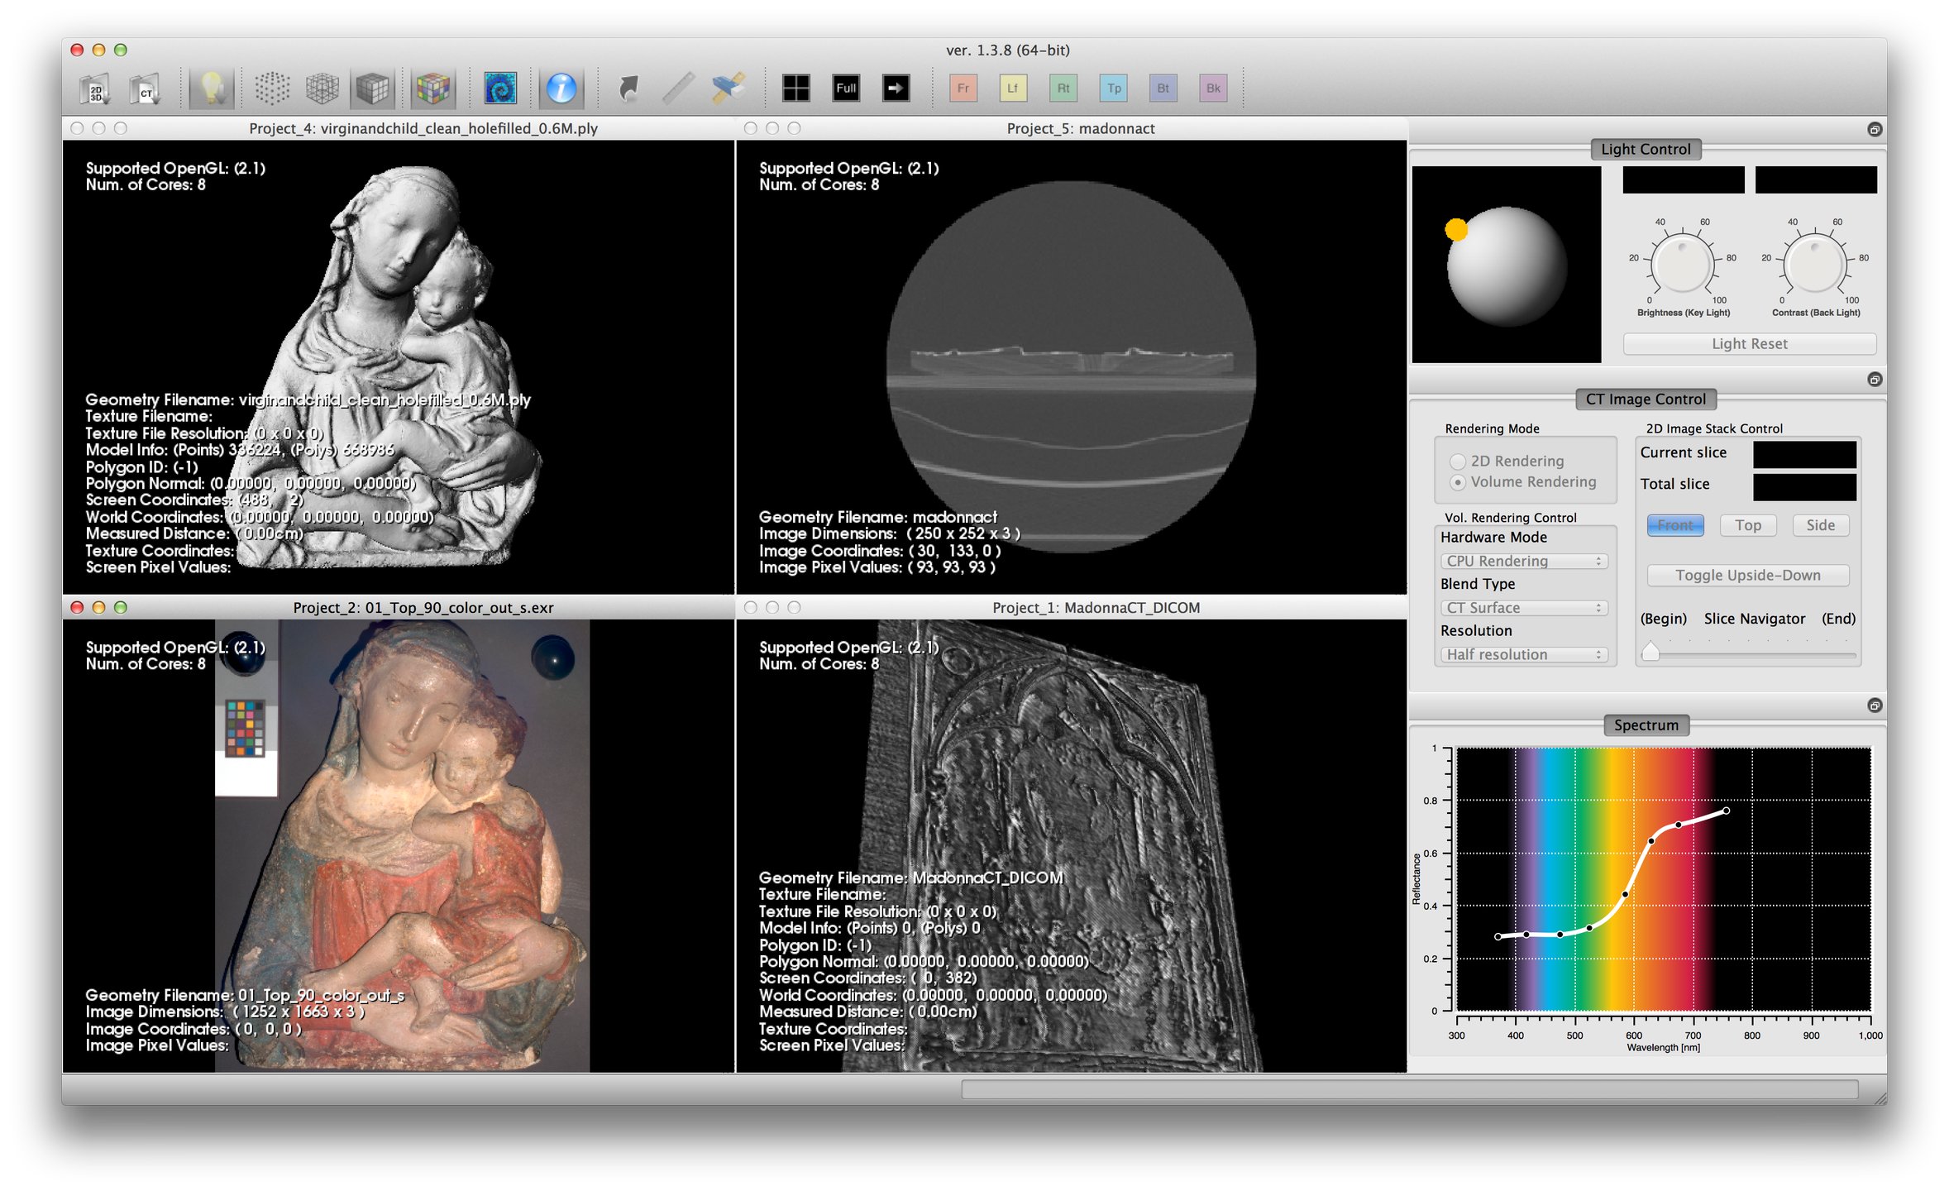Toggle the light bulb lighting icon
Viewport: 1949px width, 1191px height.
tap(212, 88)
